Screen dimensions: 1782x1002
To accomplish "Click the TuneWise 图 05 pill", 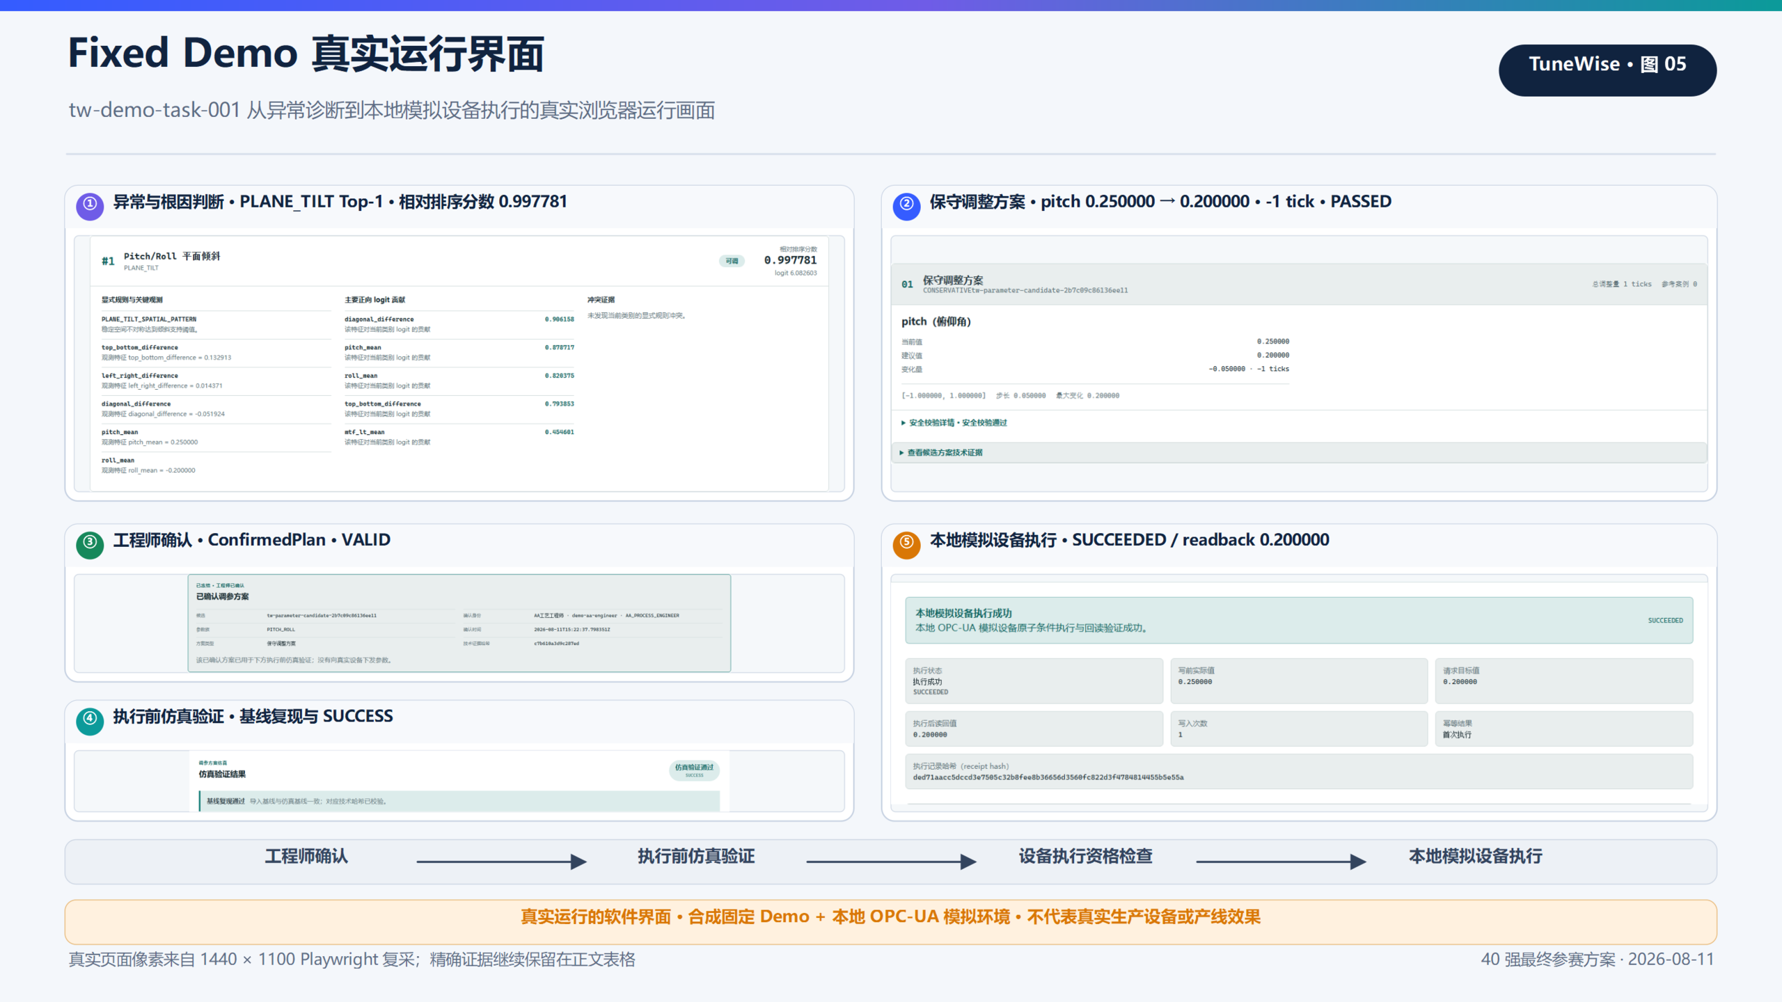I will (1607, 70).
